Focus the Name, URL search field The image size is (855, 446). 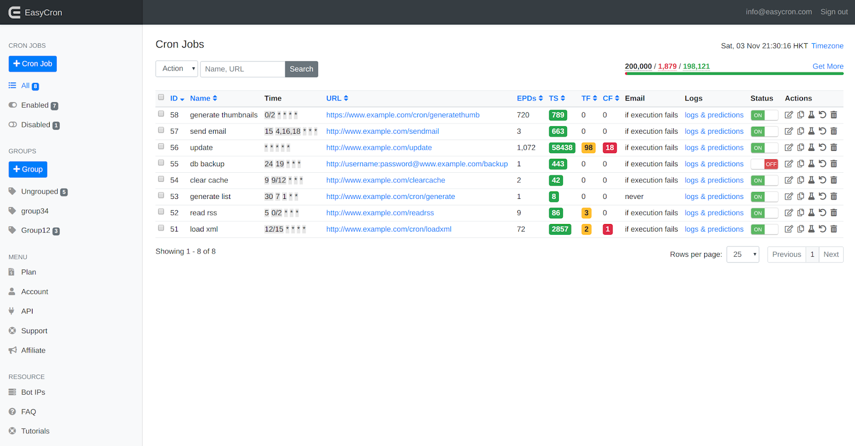[243, 69]
